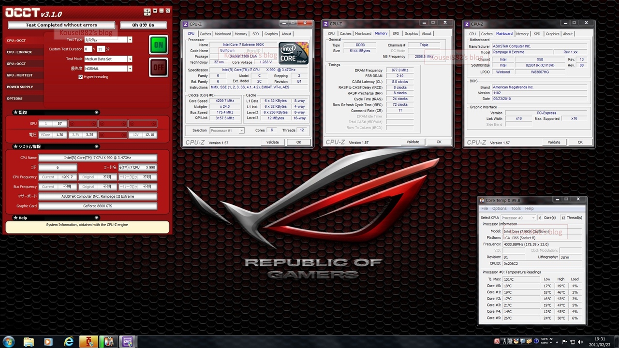
Task: Click Validate in the CPU-Z Mainboard window
Action: click(x=554, y=142)
